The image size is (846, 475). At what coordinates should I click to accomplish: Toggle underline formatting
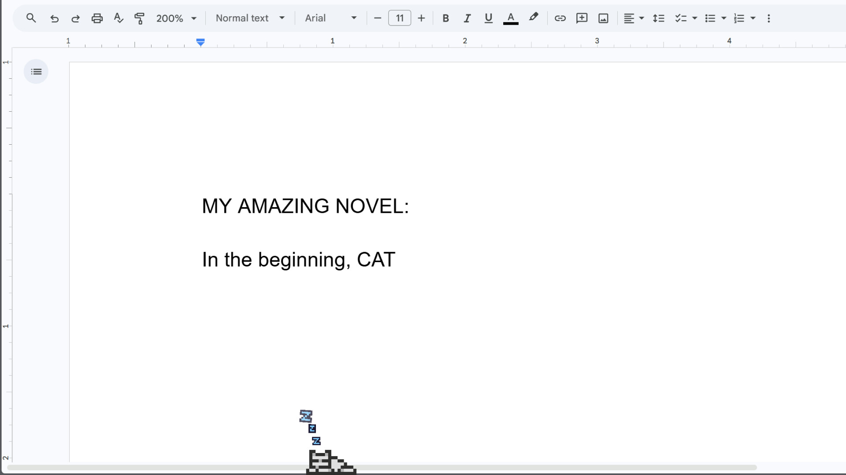click(x=488, y=18)
